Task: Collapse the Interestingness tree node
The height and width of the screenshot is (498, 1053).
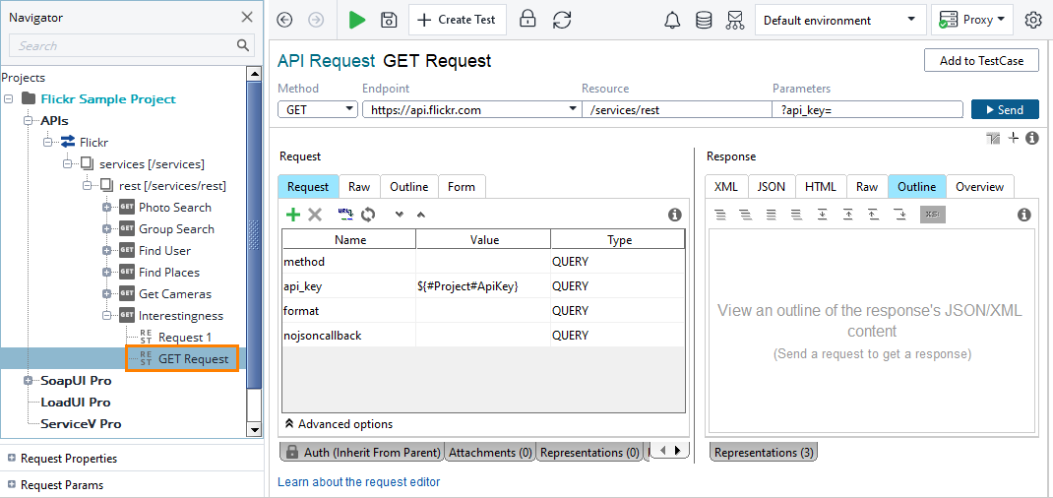Action: pyautogui.click(x=107, y=316)
